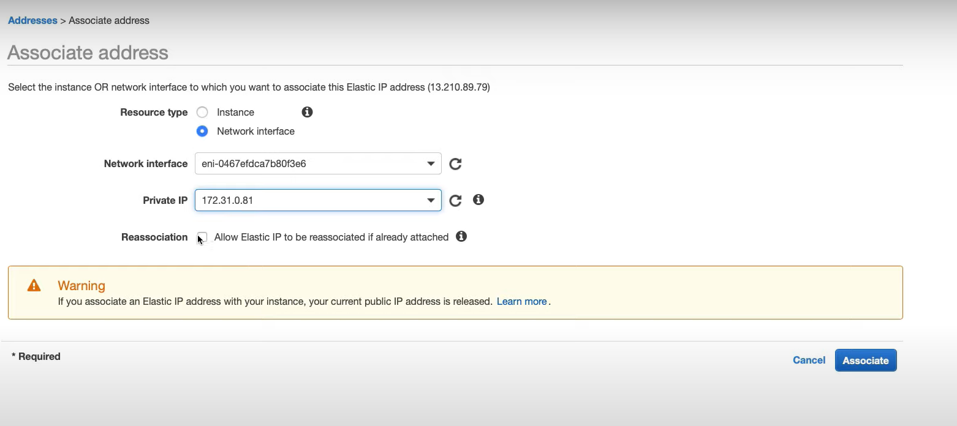Click the eni-0467efdca7b80f3e6 interface field
Image resolution: width=957 pixels, height=426 pixels.
pos(306,163)
